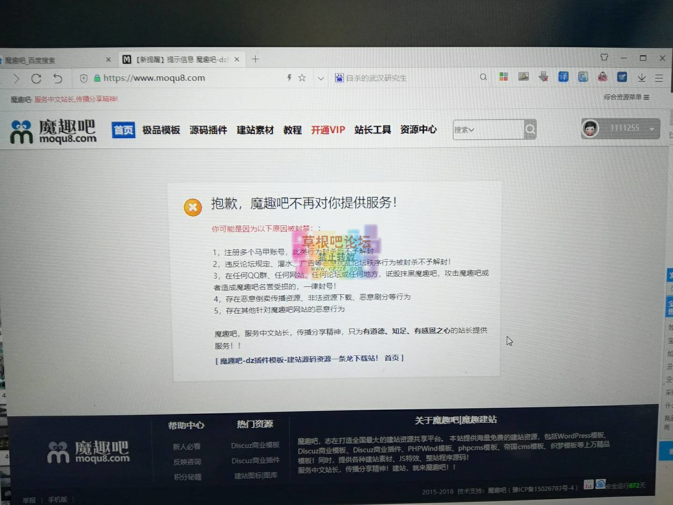This screenshot has height=505, width=673.
Task: Open the 源码插件 navigation item
Action: 208,130
